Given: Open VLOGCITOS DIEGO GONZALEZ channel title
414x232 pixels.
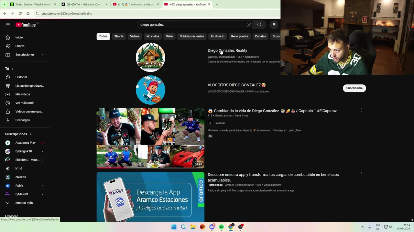Looking at the screenshot, I should point(237,85).
